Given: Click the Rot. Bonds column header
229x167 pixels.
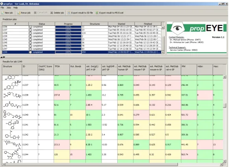Looking at the screenshot, I should (x=78, y=70).
